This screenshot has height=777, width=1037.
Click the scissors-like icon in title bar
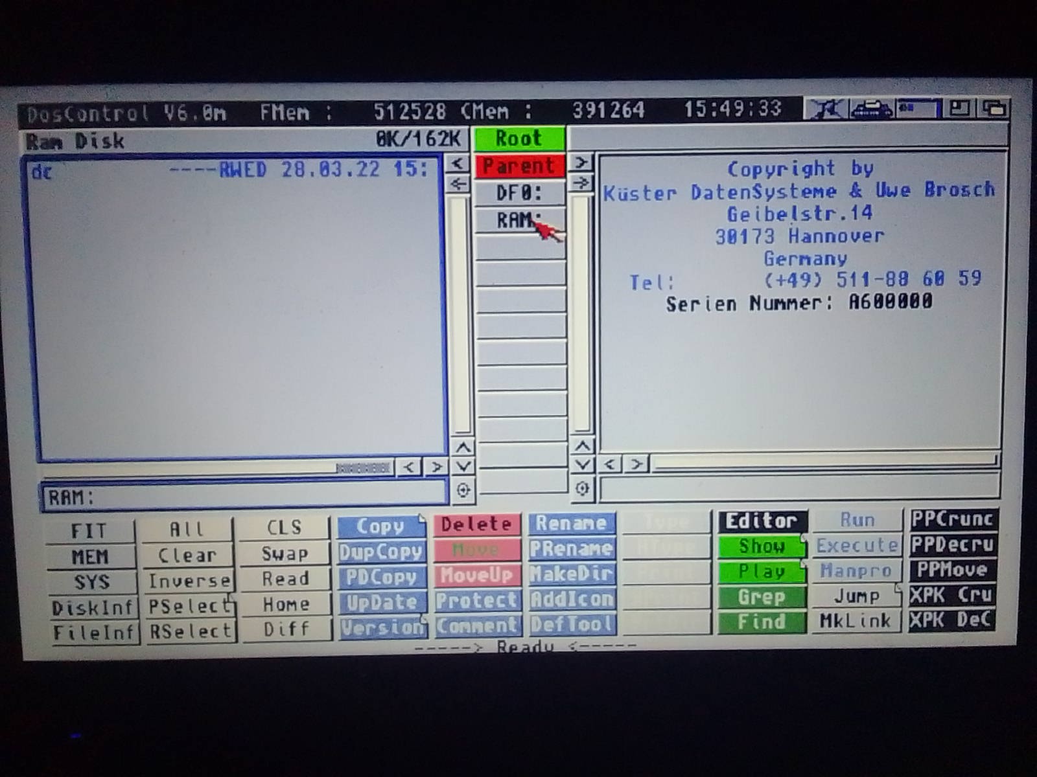[x=826, y=109]
